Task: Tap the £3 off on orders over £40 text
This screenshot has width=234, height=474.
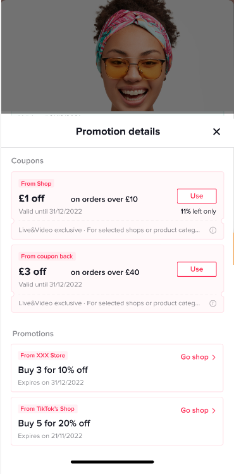Action: click(79, 272)
